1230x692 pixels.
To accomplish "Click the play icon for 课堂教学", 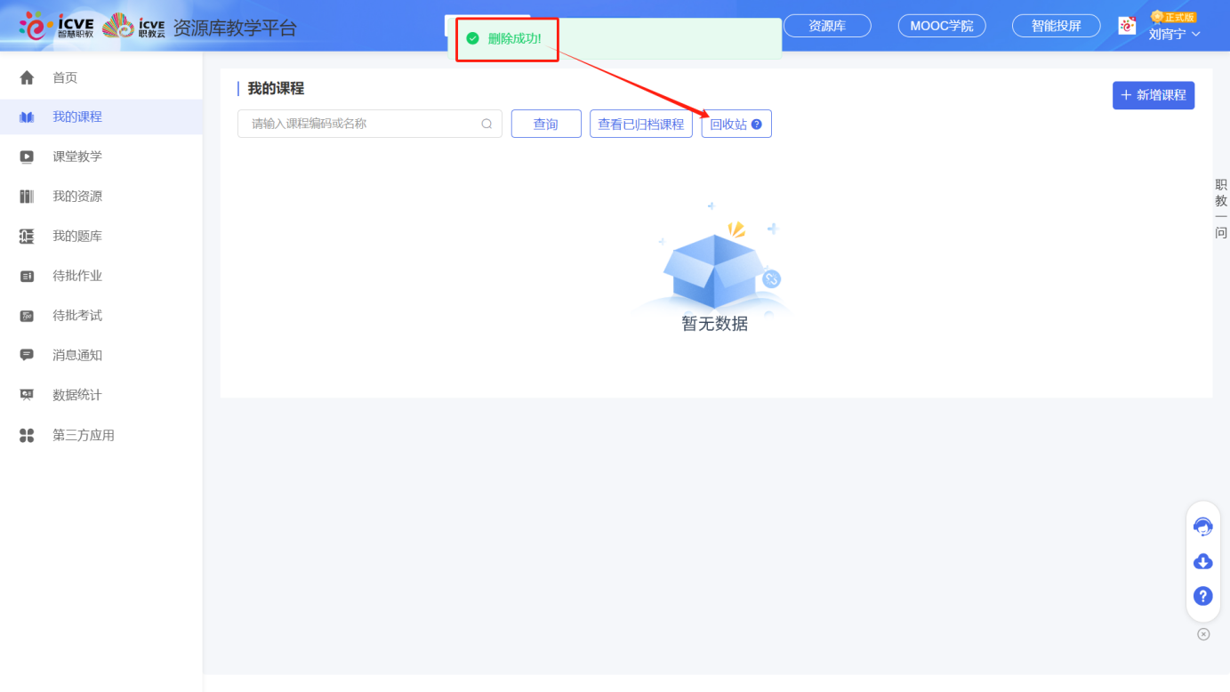I will pyautogui.click(x=27, y=157).
